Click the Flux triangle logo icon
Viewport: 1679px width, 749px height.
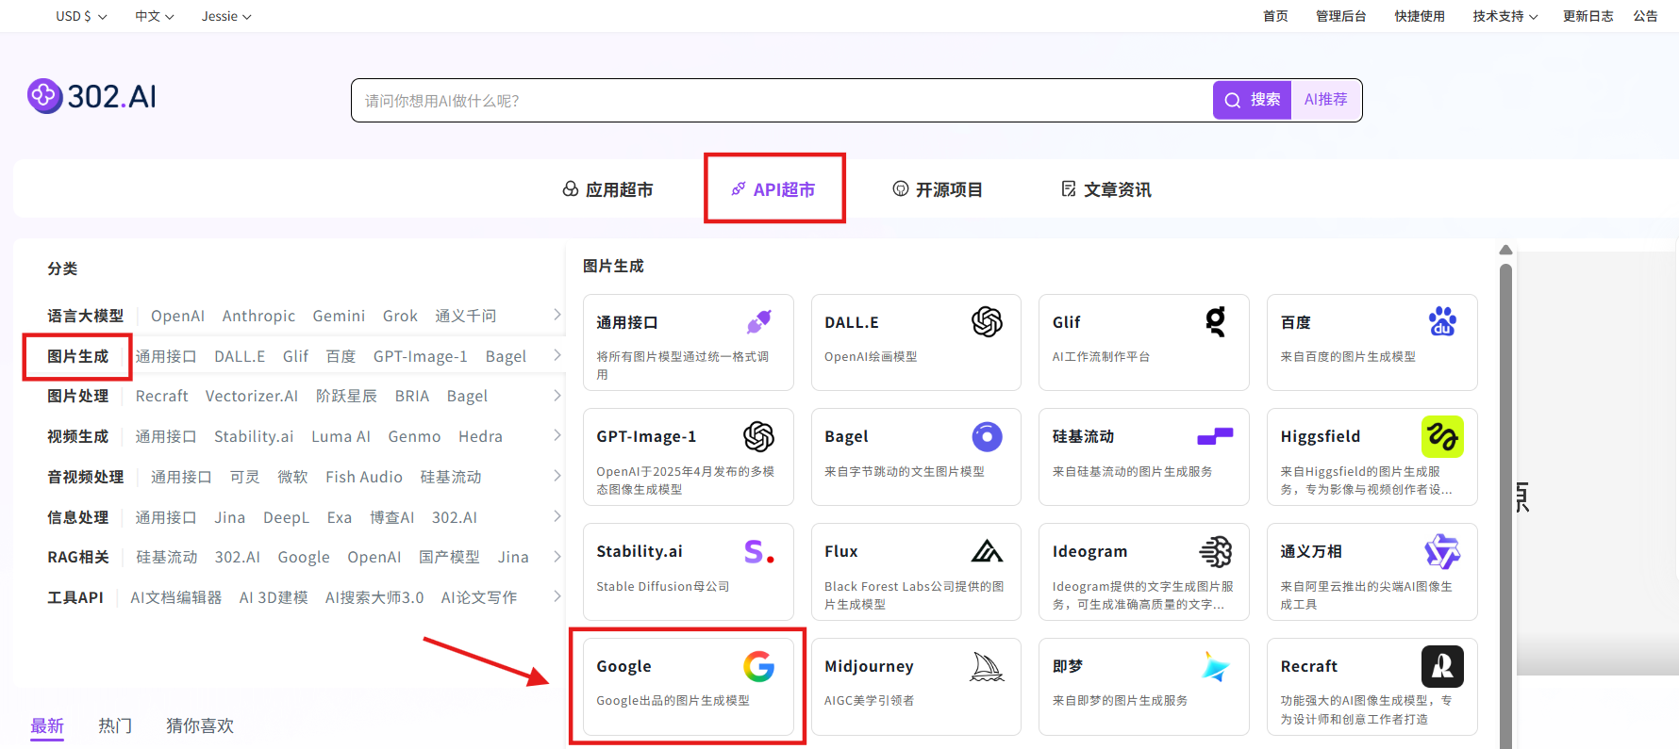987,551
